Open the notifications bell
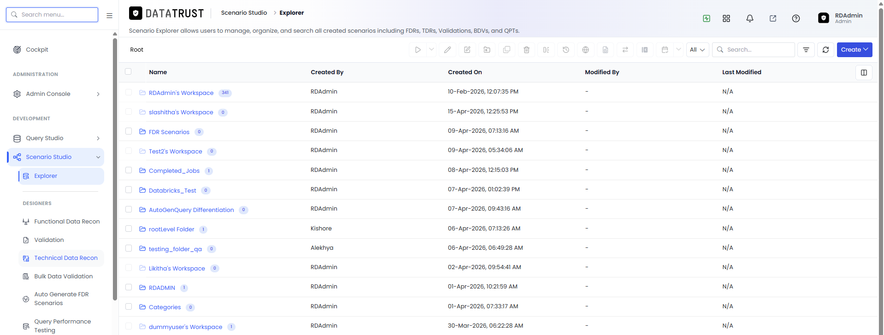This screenshot has width=884, height=335. 750,18
